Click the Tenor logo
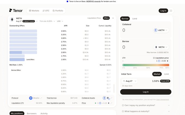Image resolution: width=185 pixels, height=115 pixels. 16,11
